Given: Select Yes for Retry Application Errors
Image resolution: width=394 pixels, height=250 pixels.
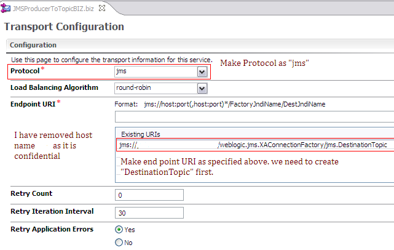Looking at the screenshot, I should pyautogui.click(x=119, y=230).
